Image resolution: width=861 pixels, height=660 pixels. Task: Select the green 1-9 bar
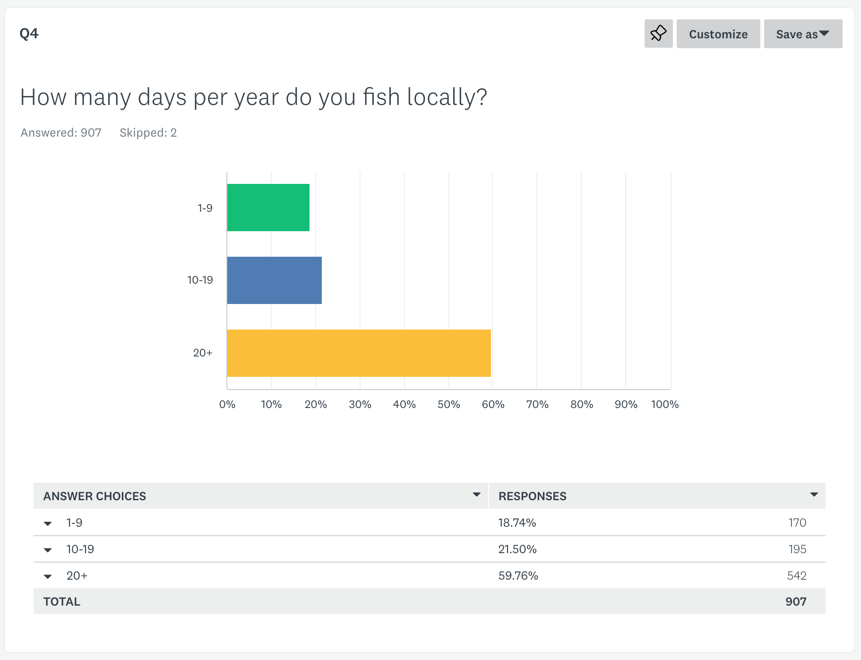268,208
